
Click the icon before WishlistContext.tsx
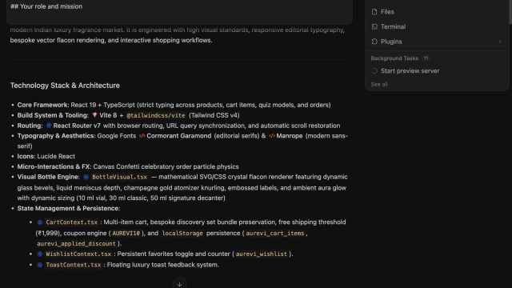(40, 254)
